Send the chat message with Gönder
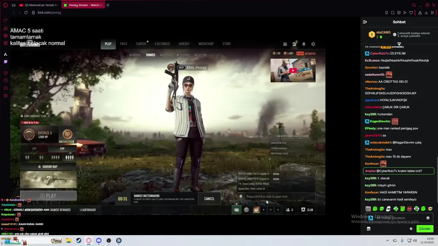The height and width of the screenshot is (246, 438). [x=425, y=229]
